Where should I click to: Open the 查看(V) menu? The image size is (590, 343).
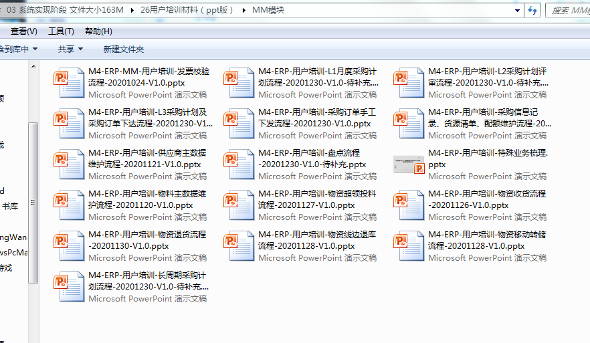click(23, 31)
